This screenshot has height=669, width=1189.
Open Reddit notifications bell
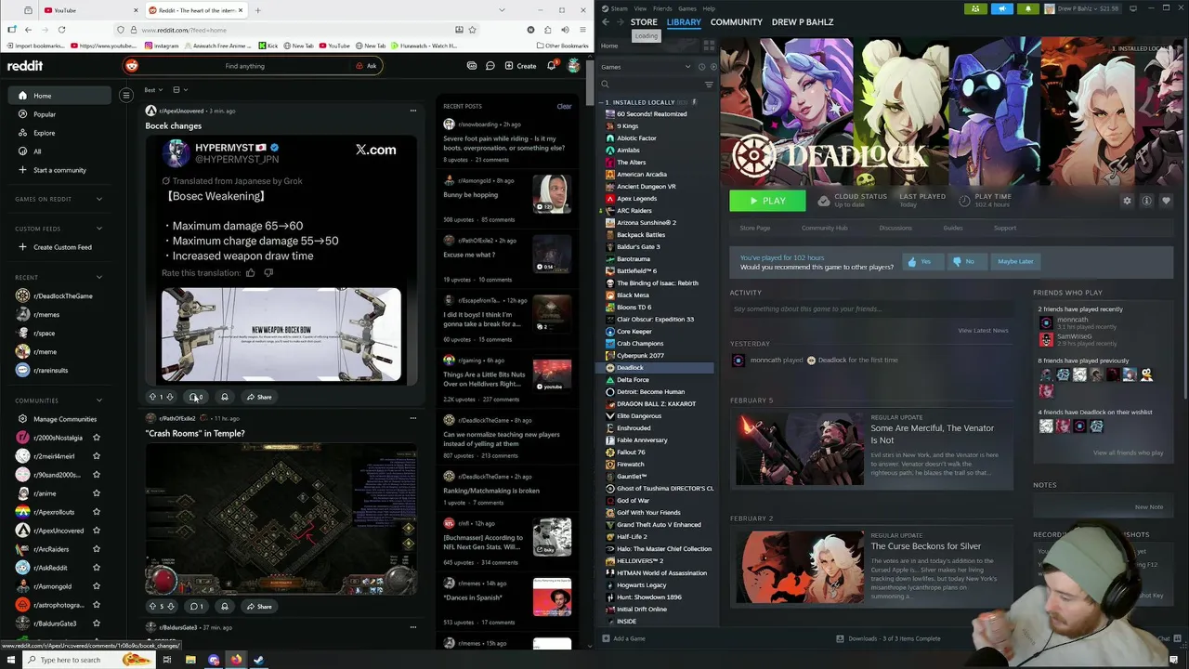point(551,66)
